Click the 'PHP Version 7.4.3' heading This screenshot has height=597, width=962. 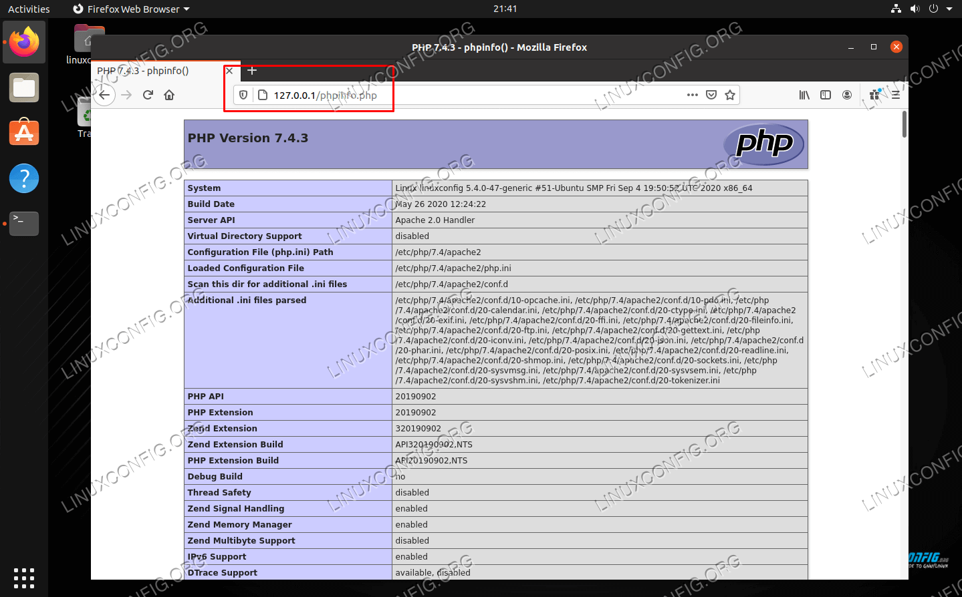coord(248,138)
